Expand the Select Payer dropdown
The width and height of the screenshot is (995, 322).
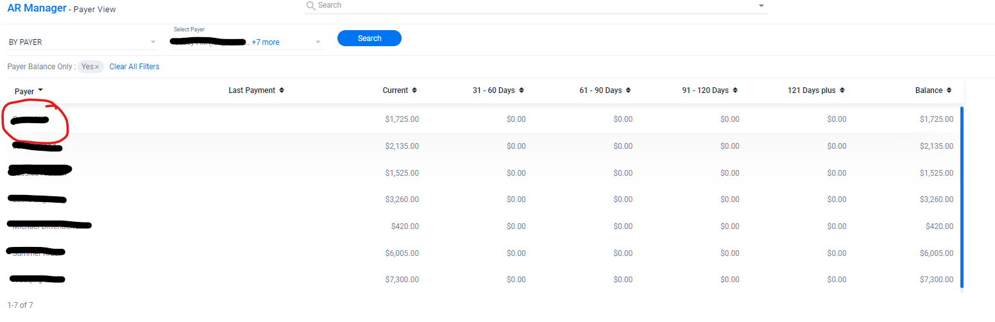click(318, 42)
